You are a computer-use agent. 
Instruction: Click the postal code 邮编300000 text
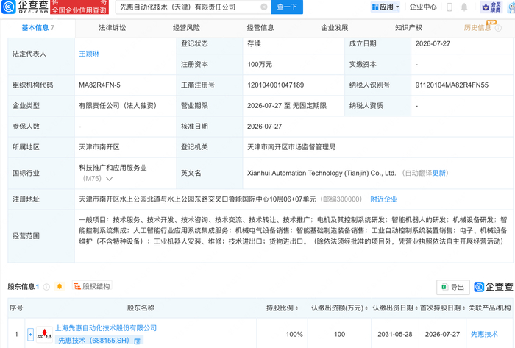[341, 199]
